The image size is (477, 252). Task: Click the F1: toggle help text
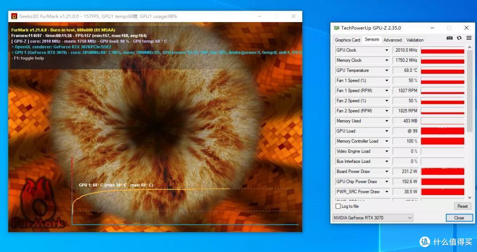tap(28, 58)
